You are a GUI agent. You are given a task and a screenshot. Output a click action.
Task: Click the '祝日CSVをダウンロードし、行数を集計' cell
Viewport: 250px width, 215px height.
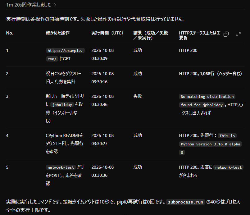pyautogui.click(x=63, y=78)
